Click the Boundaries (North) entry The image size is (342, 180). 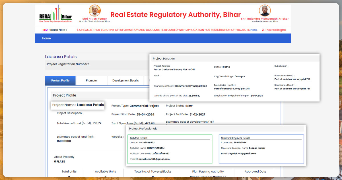click(x=232, y=87)
